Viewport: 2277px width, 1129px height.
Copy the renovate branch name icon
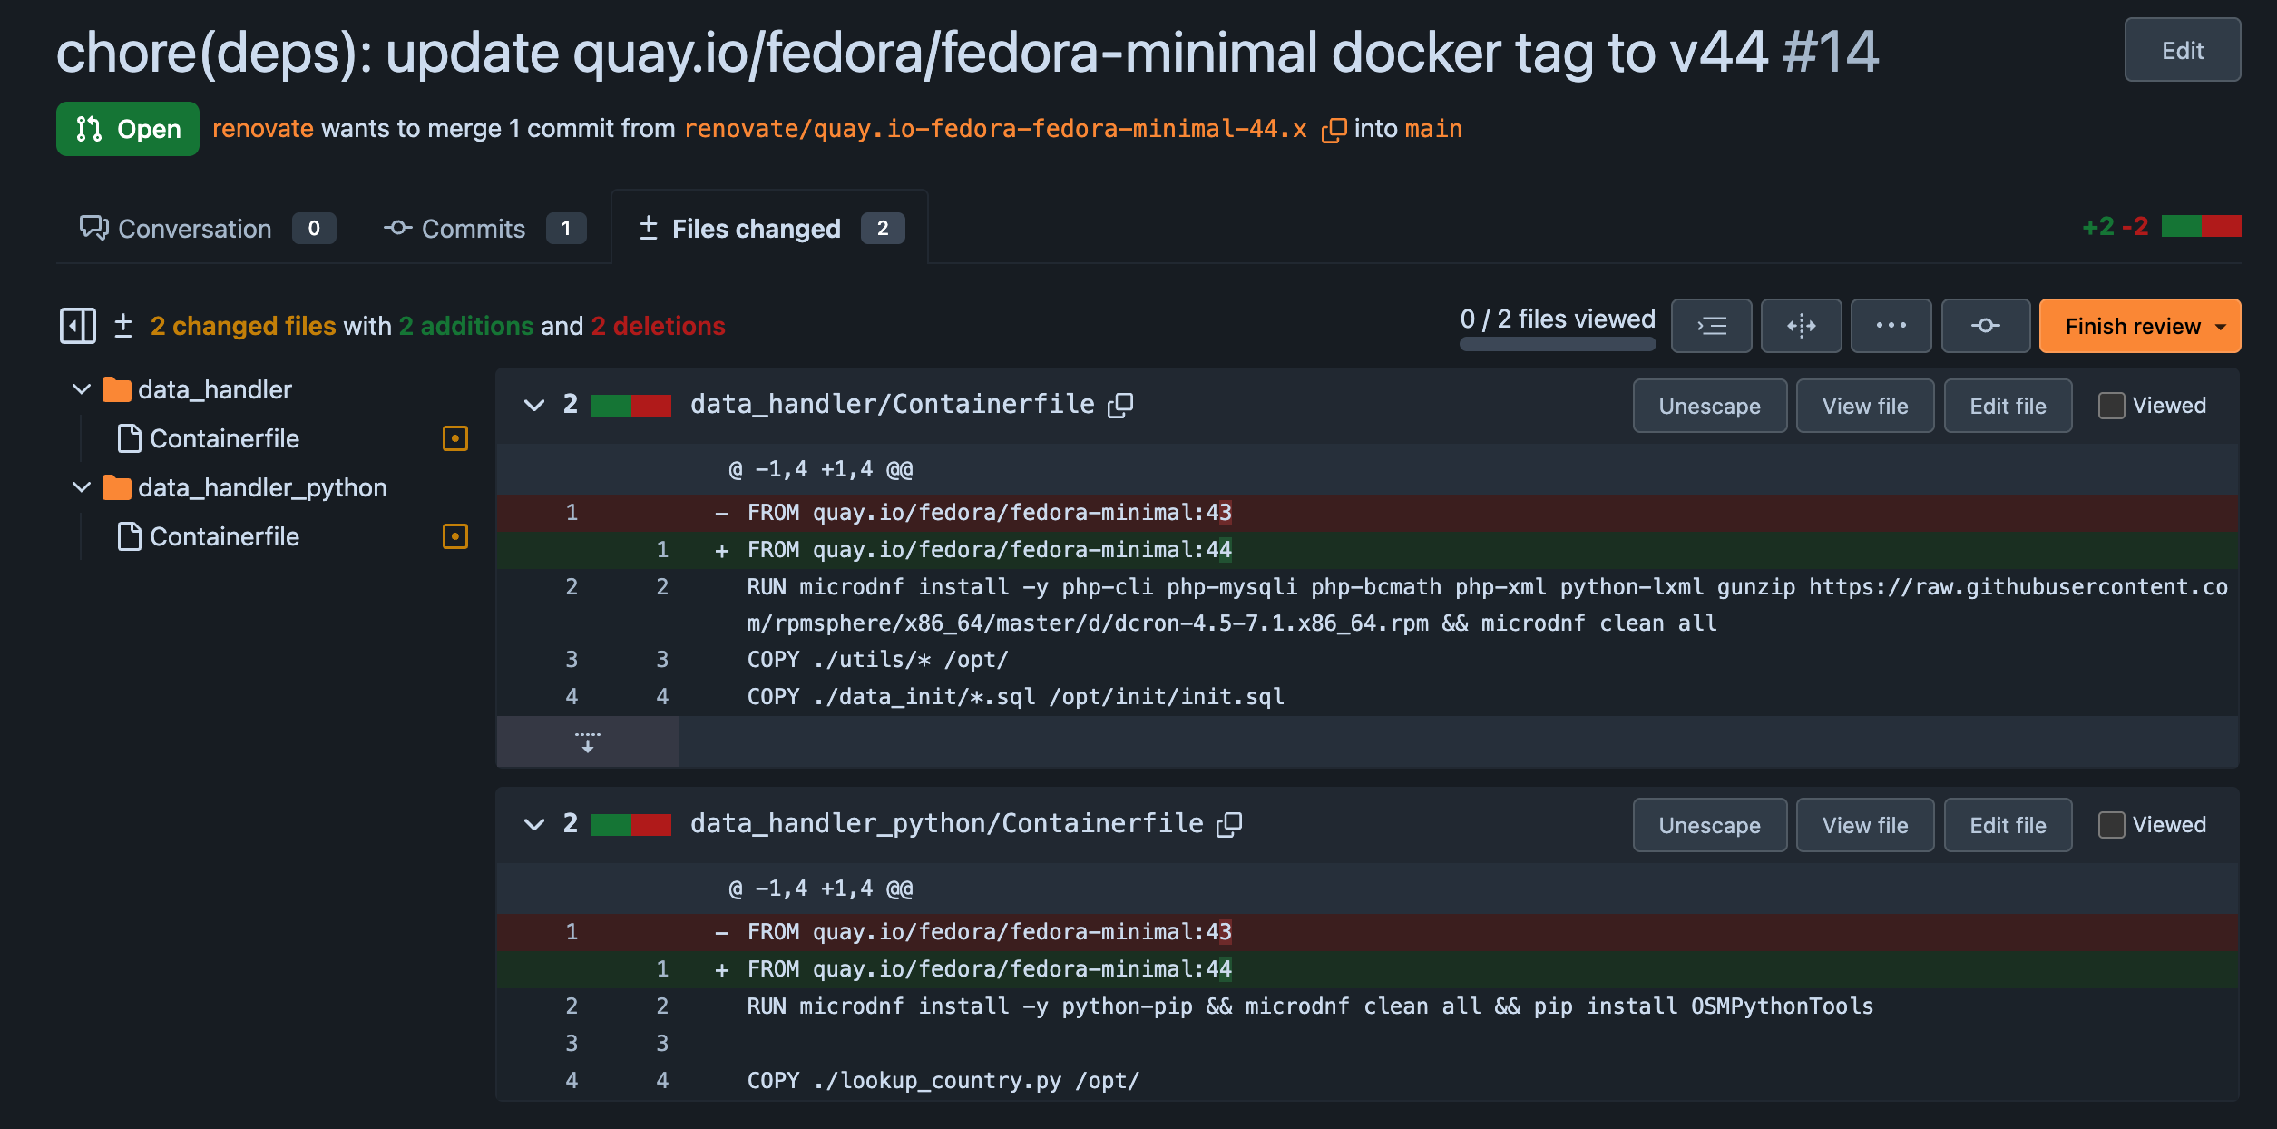click(1333, 130)
